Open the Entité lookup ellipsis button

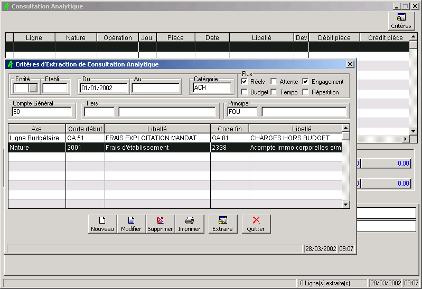click(x=33, y=88)
